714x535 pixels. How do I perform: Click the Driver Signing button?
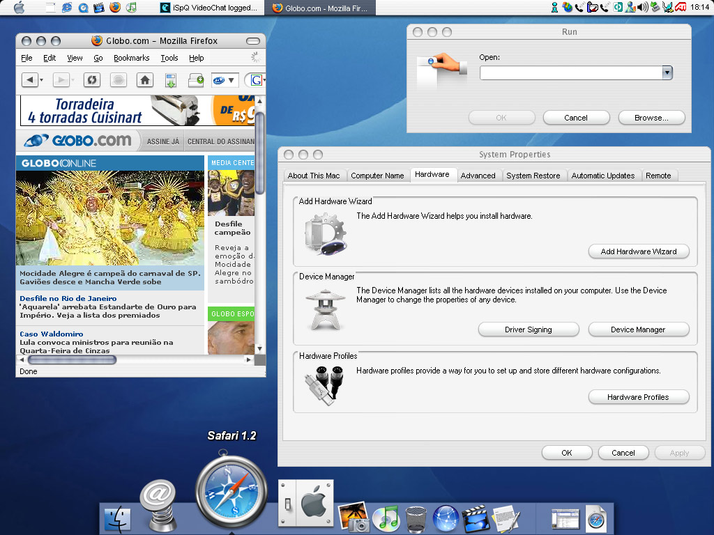[529, 329]
